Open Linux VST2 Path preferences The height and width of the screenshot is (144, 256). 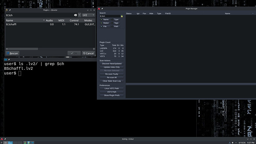[112, 88]
